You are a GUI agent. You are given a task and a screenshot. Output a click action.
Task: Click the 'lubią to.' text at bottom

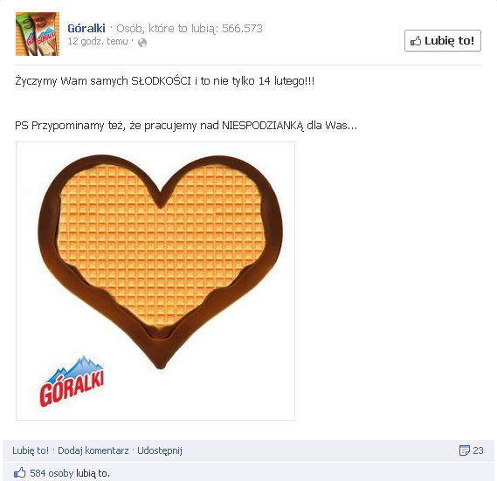click(x=93, y=473)
